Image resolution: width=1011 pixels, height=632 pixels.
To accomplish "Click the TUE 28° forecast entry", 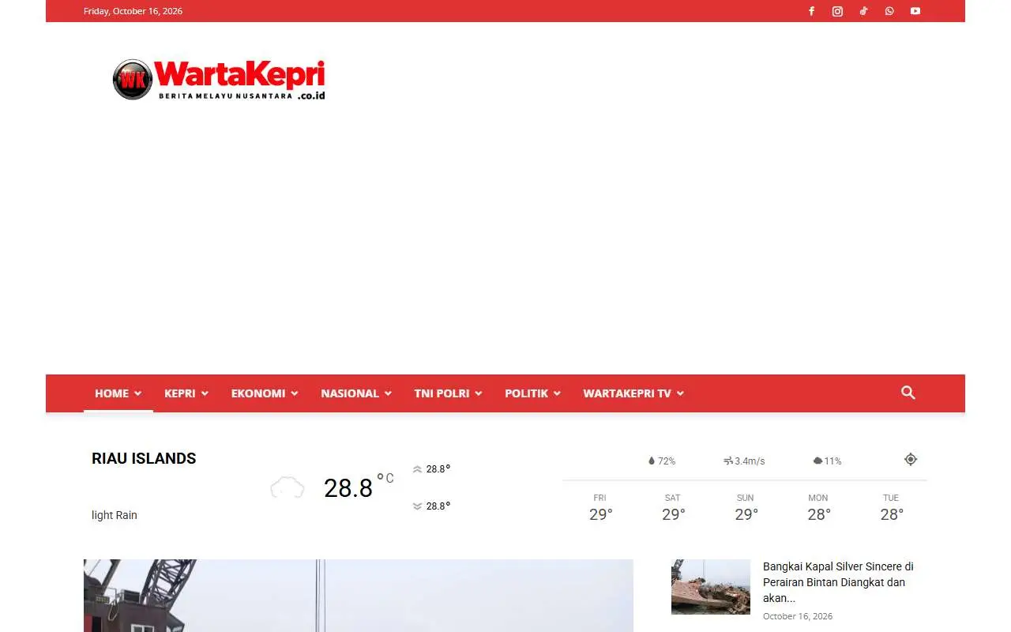I will click(x=891, y=508).
